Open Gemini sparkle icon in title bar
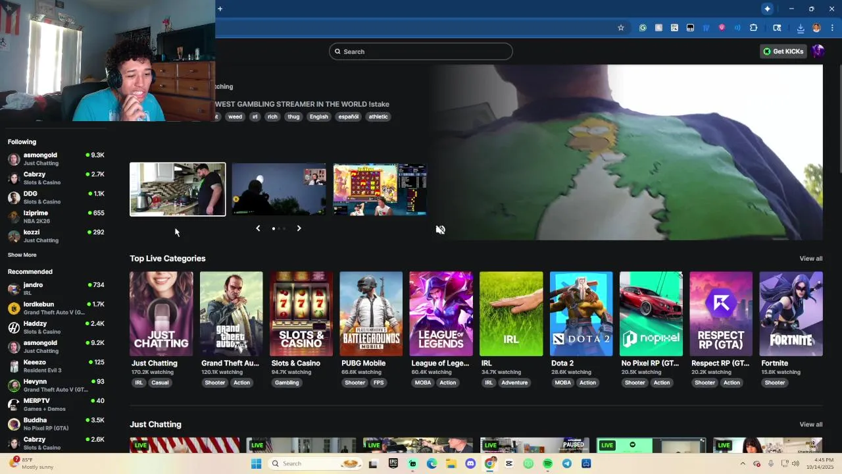Image resolution: width=842 pixels, height=474 pixels. [767, 9]
